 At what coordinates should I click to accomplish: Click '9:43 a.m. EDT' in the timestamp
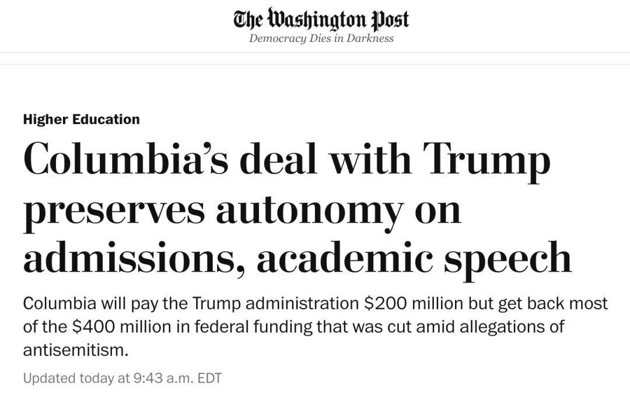[177, 378]
